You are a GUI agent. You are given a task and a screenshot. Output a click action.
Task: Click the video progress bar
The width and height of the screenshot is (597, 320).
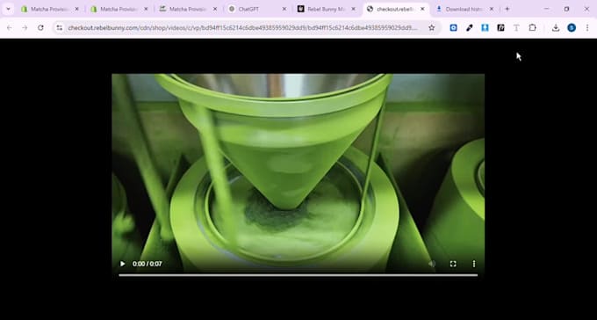coord(298,275)
